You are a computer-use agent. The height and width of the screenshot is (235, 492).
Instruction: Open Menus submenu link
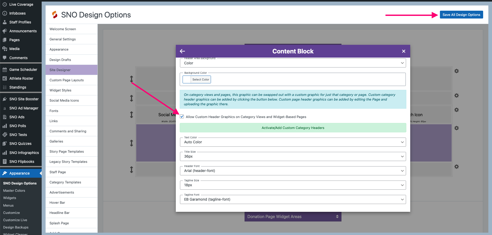tap(8, 205)
